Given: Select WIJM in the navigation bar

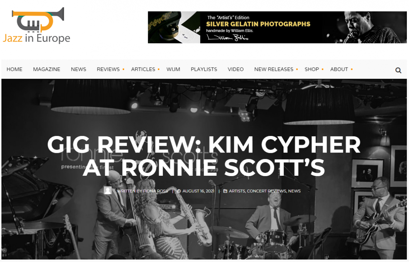Looking at the screenshot, I should [173, 69].
